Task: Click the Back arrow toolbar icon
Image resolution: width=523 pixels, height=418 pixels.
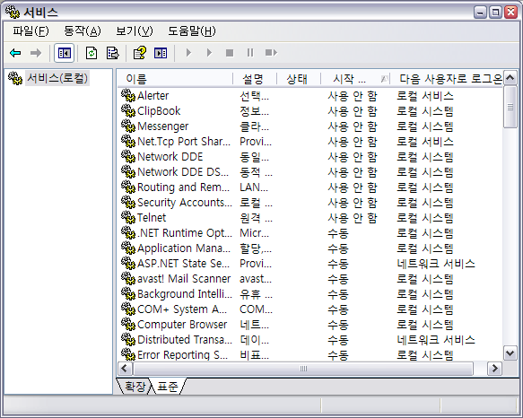Action: click(x=15, y=53)
